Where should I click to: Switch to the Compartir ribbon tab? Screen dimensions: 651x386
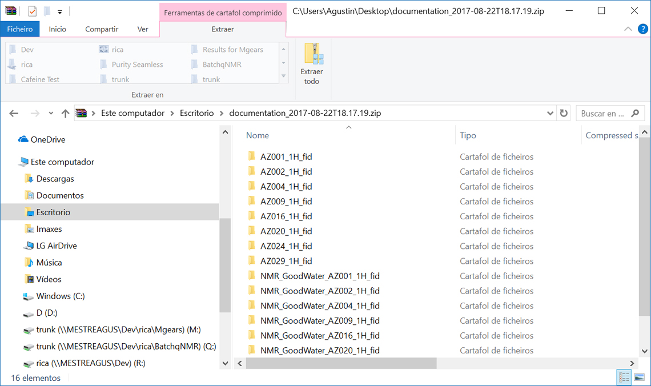coord(102,29)
